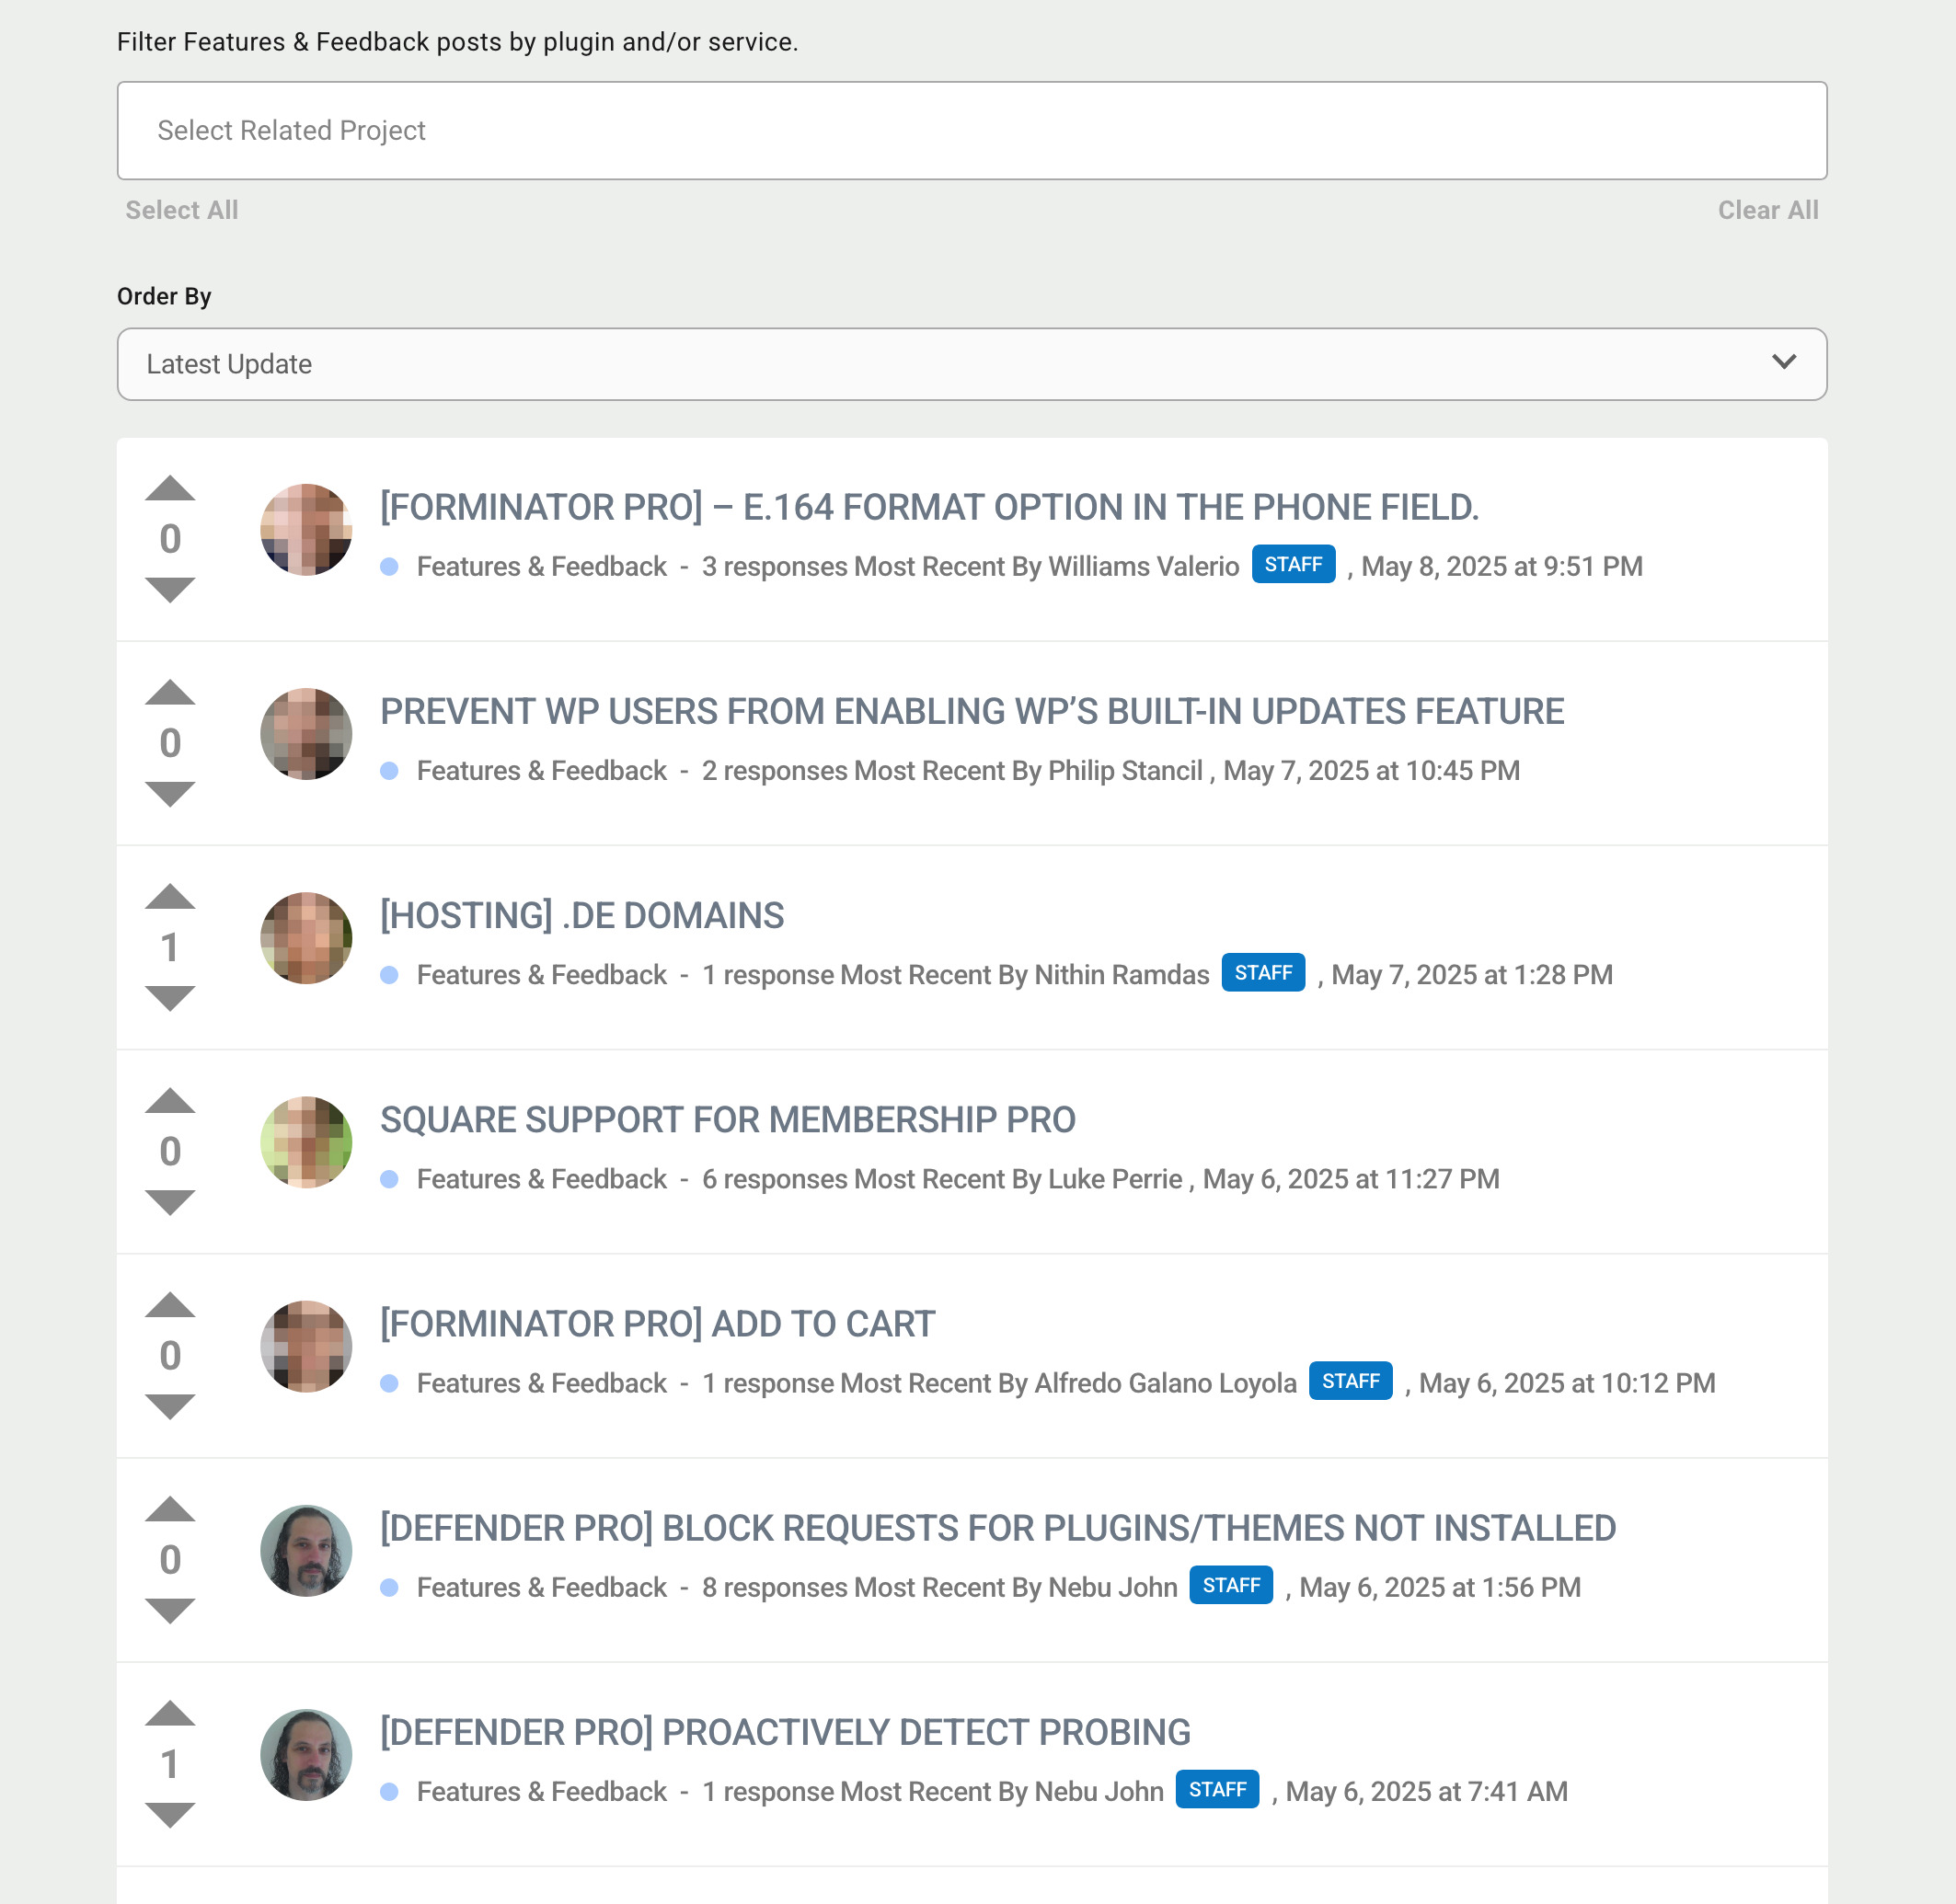Open Prevent WP Users From Enabling Updates post
The width and height of the screenshot is (1956, 1904).
tap(972, 711)
